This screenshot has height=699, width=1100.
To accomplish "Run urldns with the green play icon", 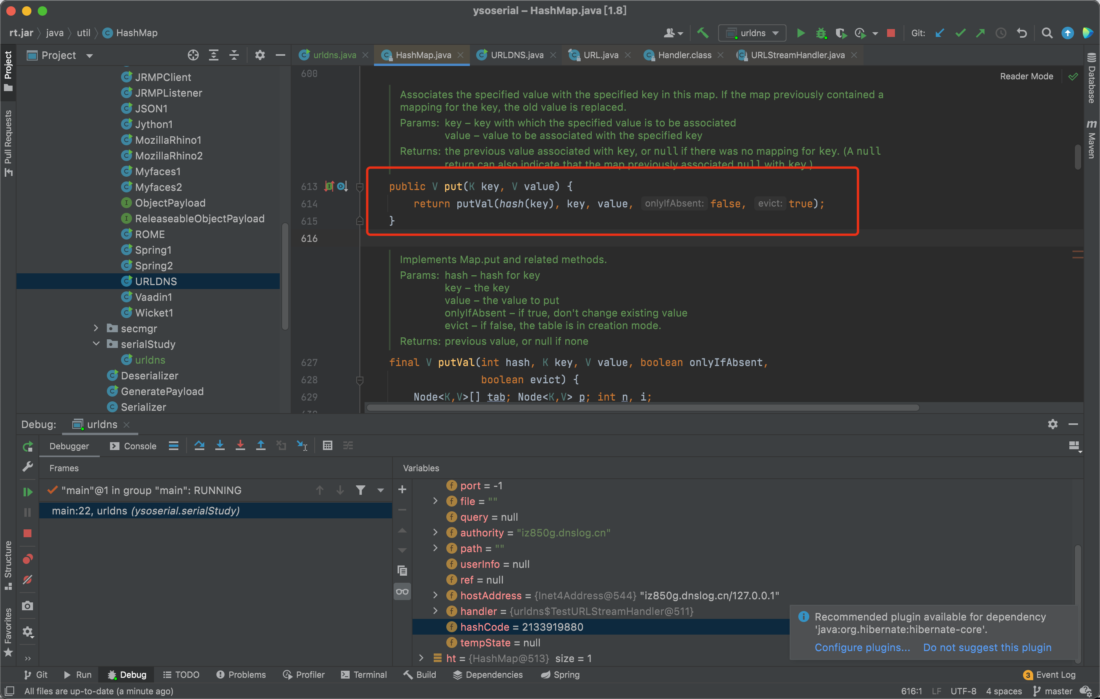I will tap(801, 33).
